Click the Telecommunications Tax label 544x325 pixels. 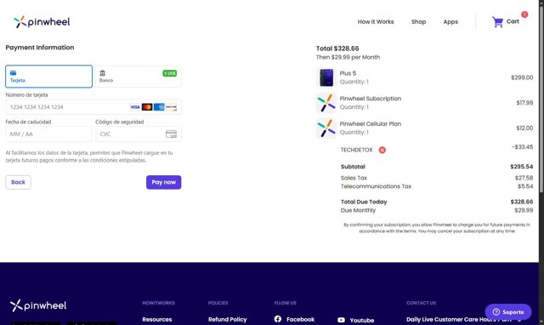(x=376, y=186)
